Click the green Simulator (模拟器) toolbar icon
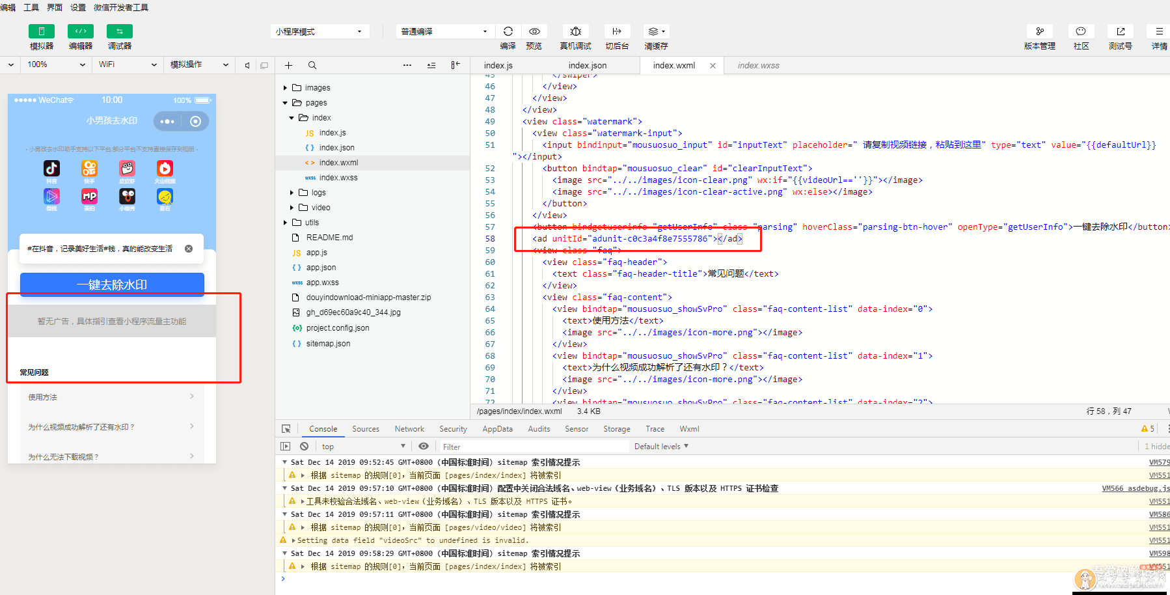Image resolution: width=1170 pixels, height=595 pixels. tap(42, 31)
